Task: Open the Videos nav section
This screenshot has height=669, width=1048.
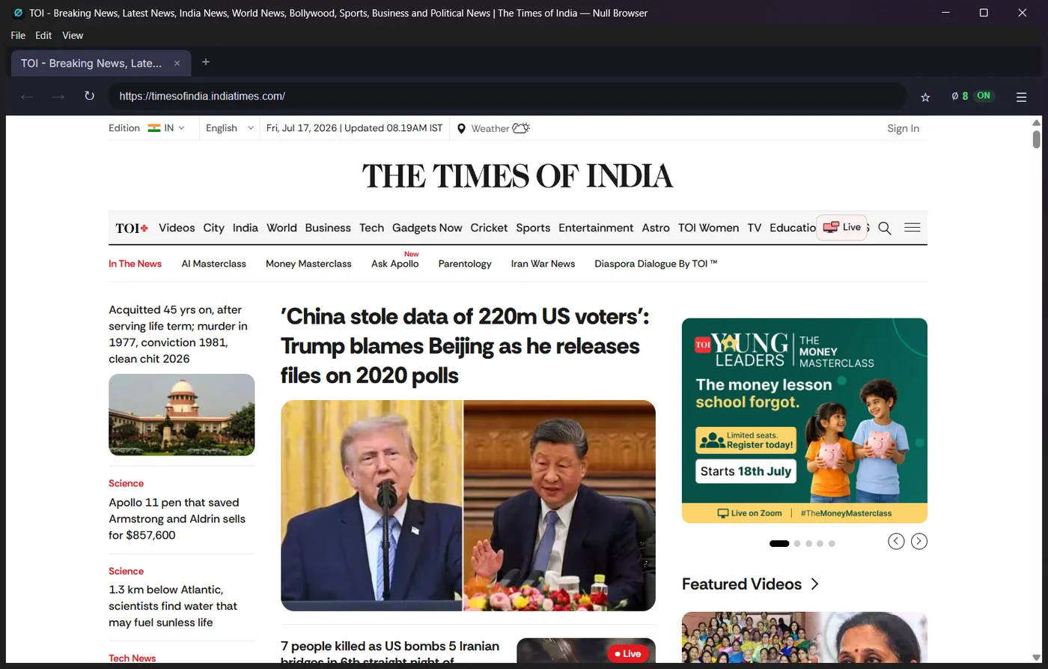Action: [177, 228]
